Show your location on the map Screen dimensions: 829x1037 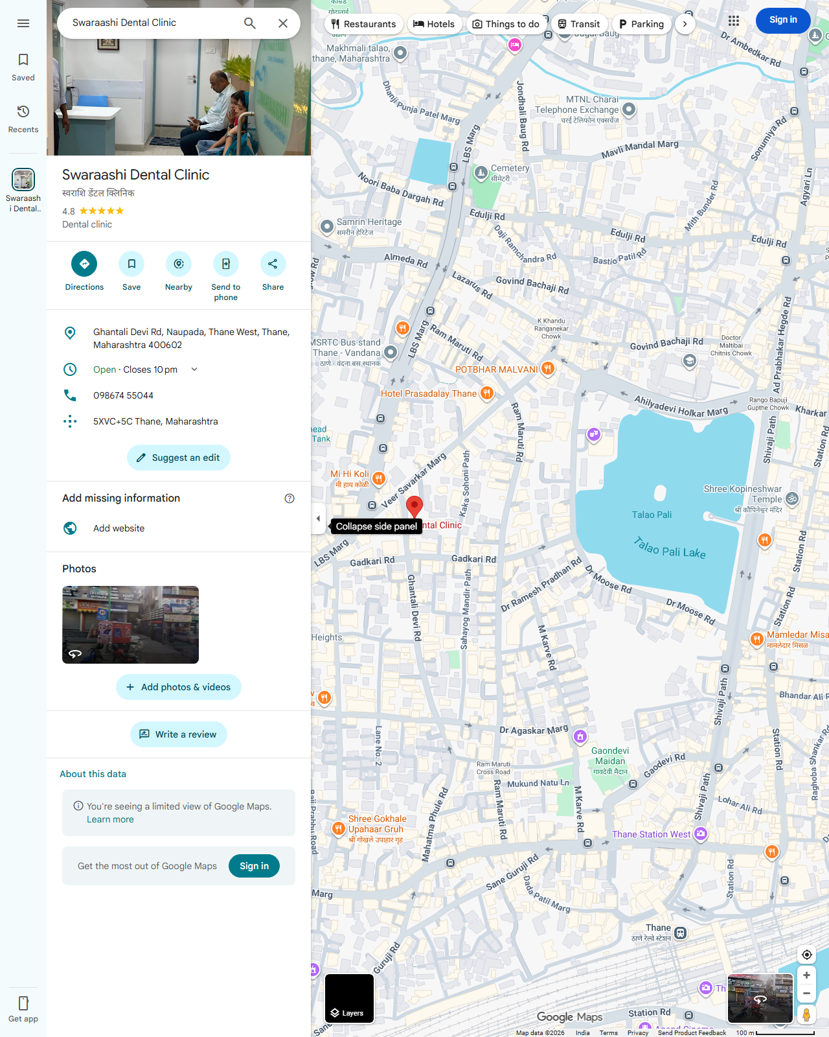(x=806, y=955)
